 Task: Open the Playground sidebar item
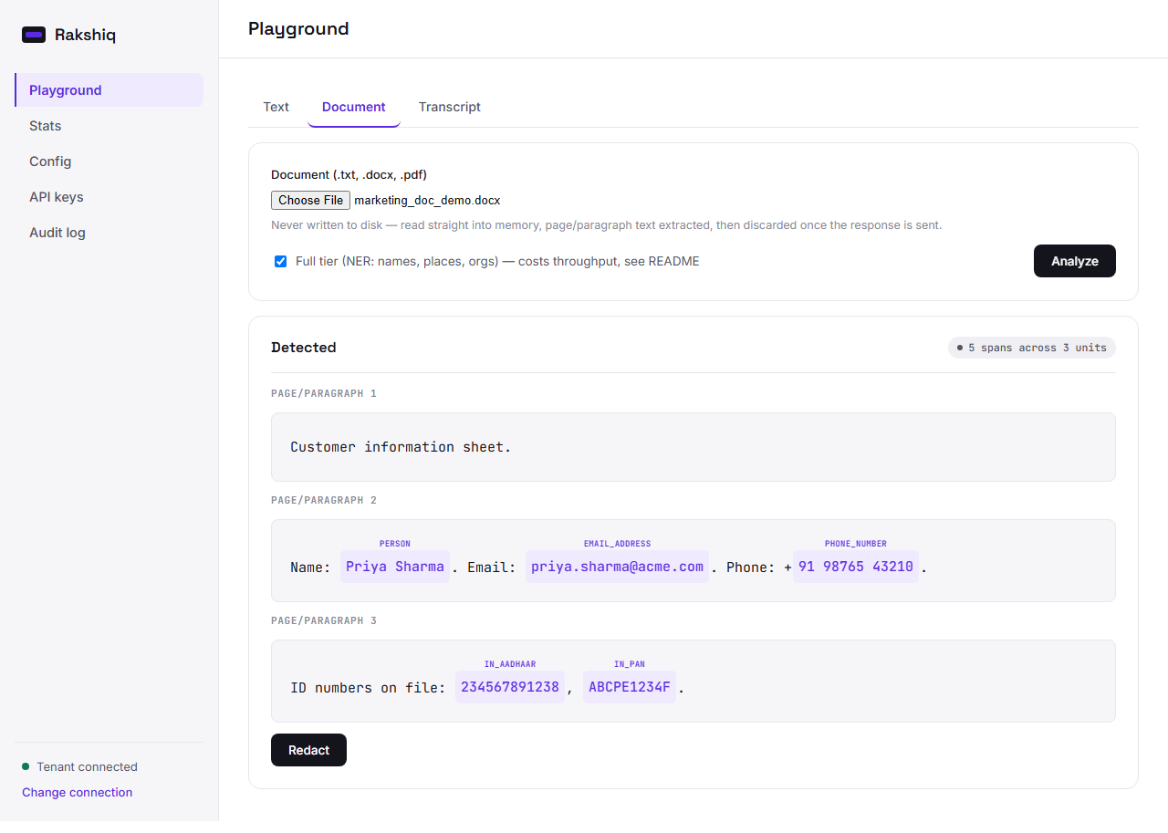coord(109,90)
